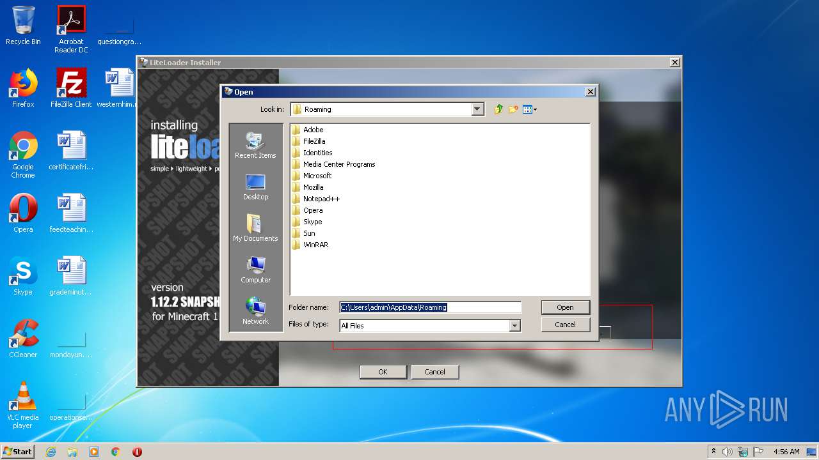The image size is (819, 460).
Task: Show hidden system tray icons
Action: pyautogui.click(x=713, y=452)
